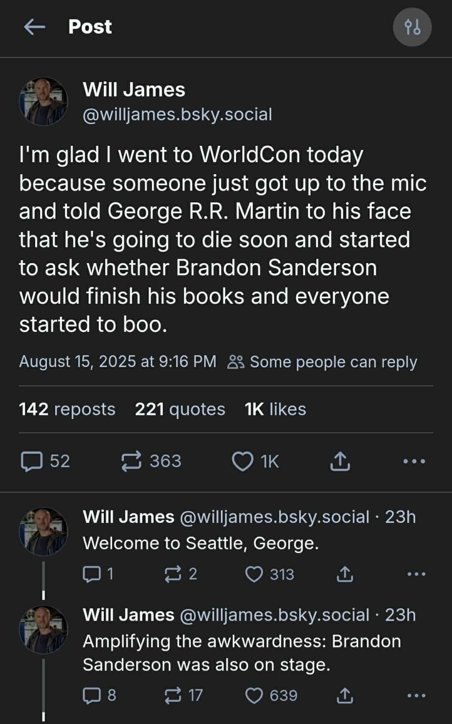Open options menu on awkwardness reply
The height and width of the screenshot is (724, 452).
tap(416, 696)
